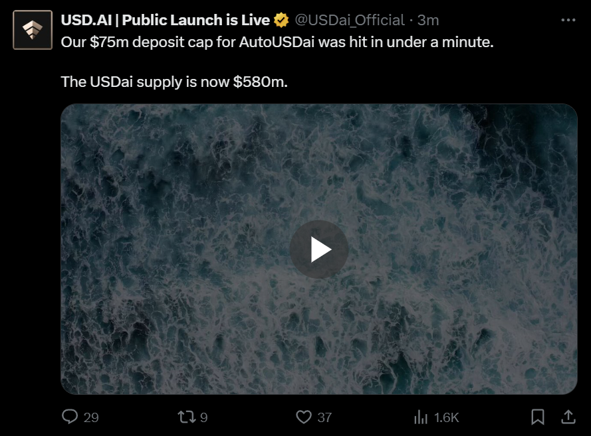591x436 pixels.
Task: Bookmark this post
Action: 537,417
